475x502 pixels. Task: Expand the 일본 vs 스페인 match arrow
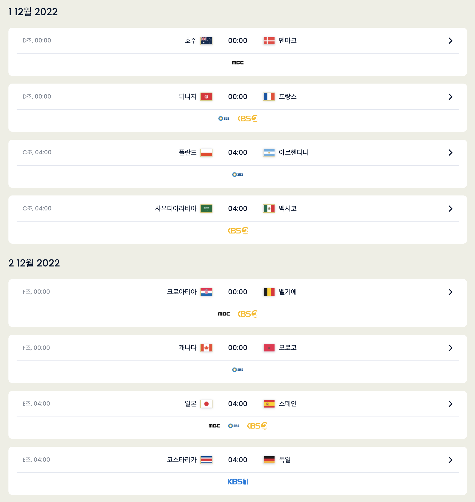tap(450, 404)
